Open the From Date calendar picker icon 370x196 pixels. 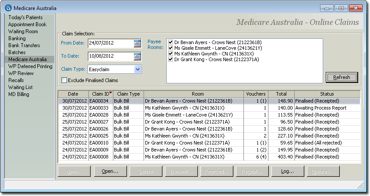pos(137,43)
